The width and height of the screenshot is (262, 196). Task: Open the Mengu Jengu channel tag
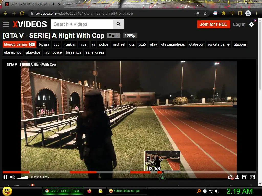pyautogui.click(x=19, y=44)
